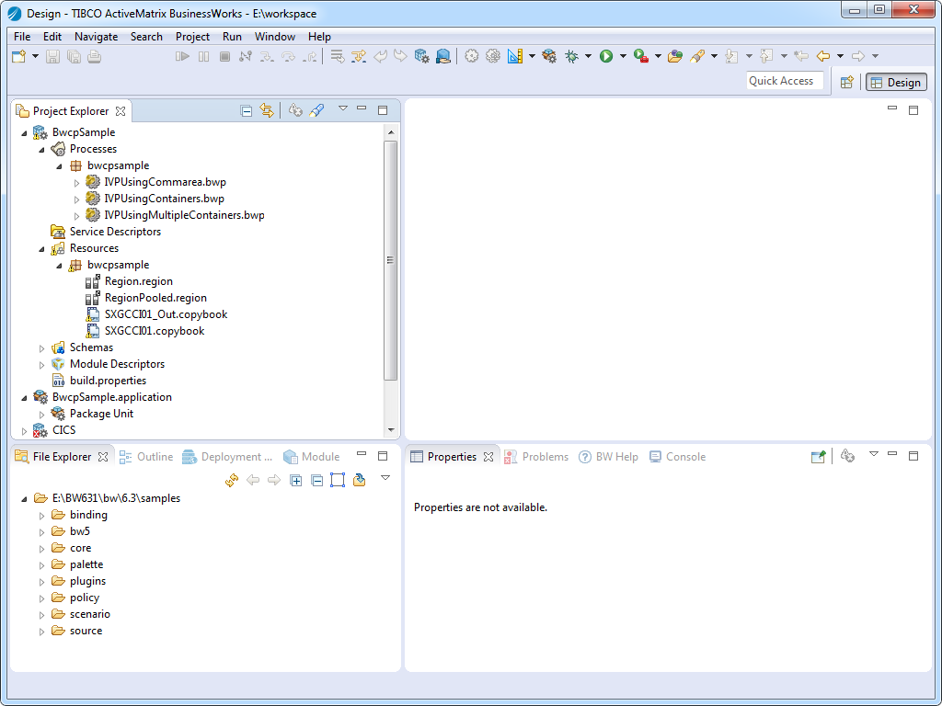942x706 pixels.
Task: Open the Properties View Menu triangle
Action: click(874, 454)
